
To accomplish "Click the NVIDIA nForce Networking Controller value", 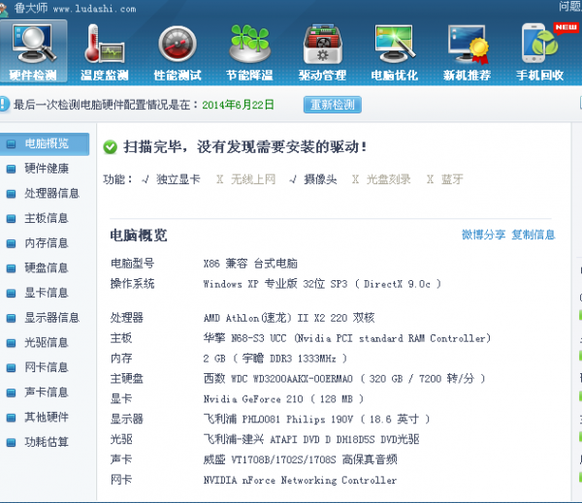I will 300,481.
